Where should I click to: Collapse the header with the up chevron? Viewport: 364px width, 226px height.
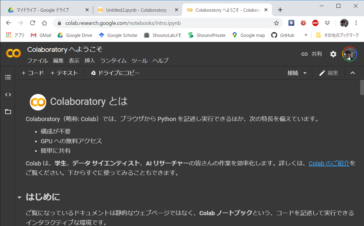pyautogui.click(x=353, y=73)
